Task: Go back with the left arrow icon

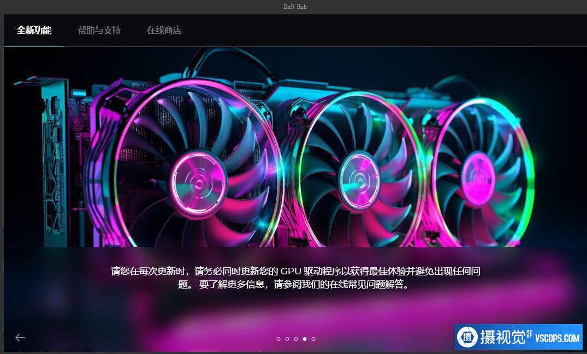Action: tap(20, 338)
